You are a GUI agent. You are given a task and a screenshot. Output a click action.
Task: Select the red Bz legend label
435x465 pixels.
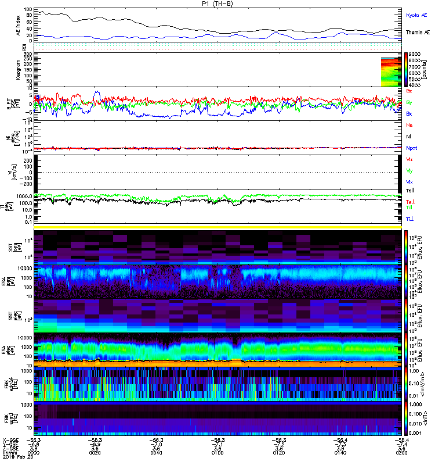coord(409,91)
